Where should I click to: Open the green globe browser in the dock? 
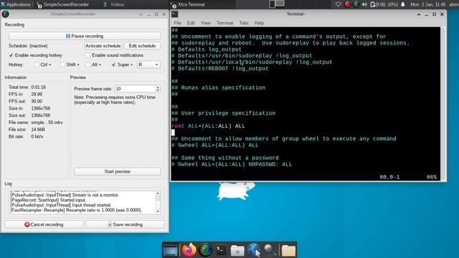[x=206, y=250]
